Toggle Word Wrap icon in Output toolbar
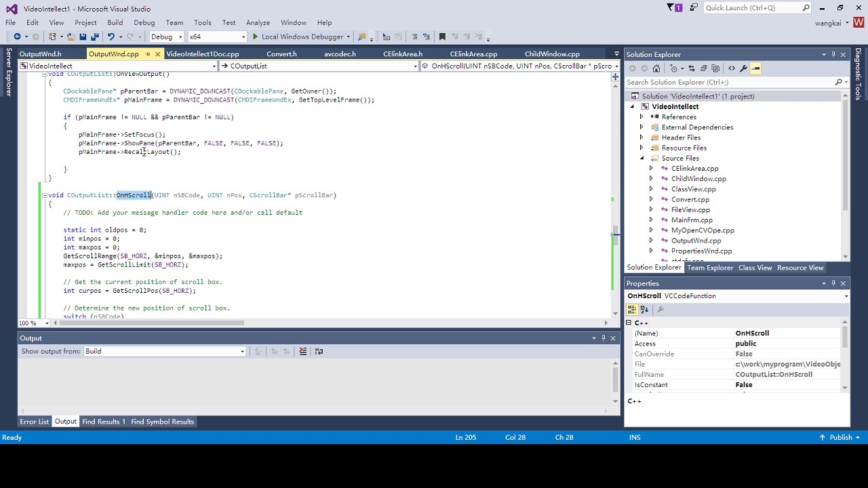The image size is (868, 488). click(x=319, y=351)
